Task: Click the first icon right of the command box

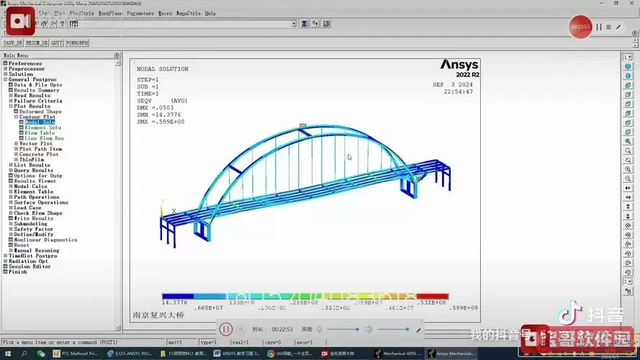Action: [305, 24]
